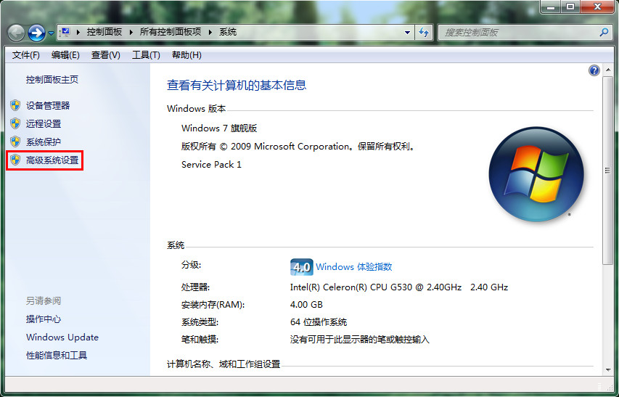This screenshot has width=619, height=397.
Task: Click the blue help question mark icon
Action: pyautogui.click(x=594, y=70)
